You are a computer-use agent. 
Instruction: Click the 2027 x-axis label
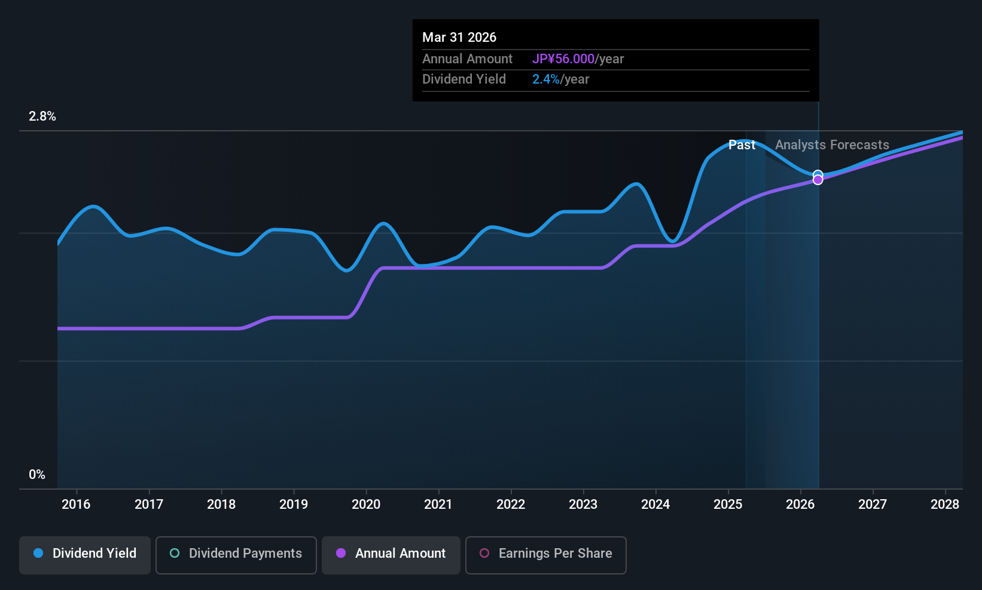pos(873,504)
